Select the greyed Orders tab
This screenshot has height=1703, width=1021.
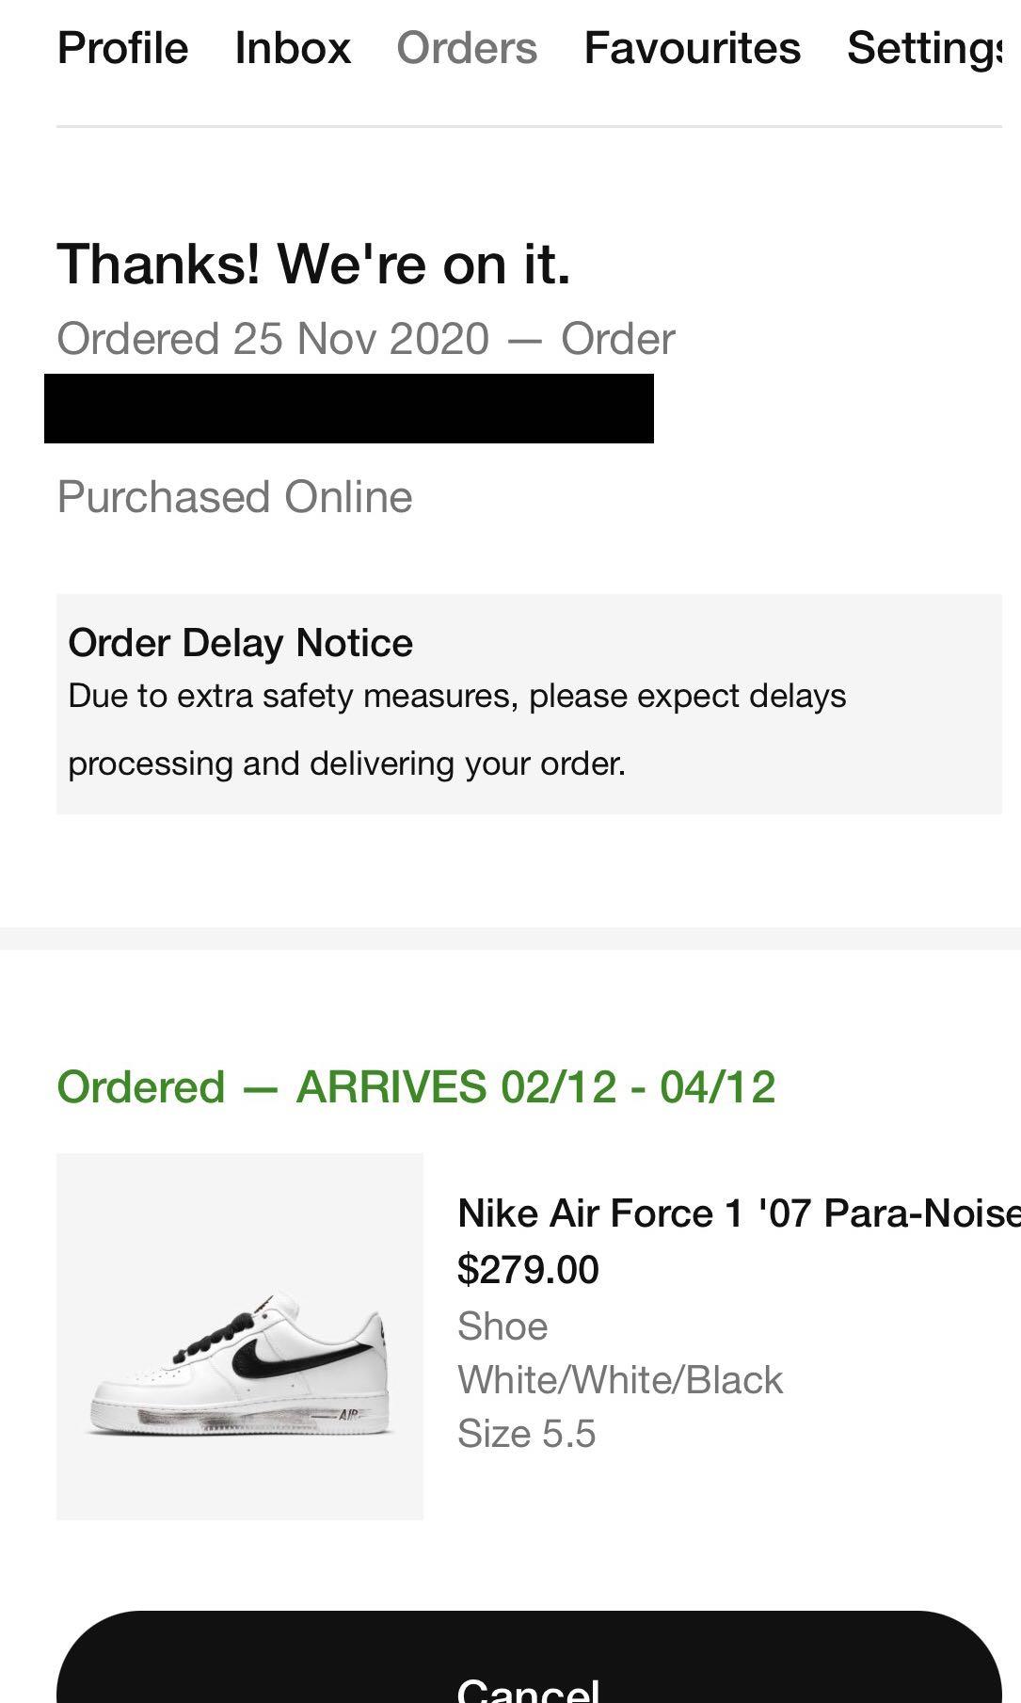(467, 48)
